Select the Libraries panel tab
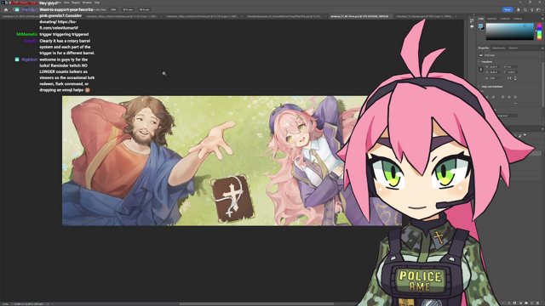Image resolution: width=545 pixels, height=306 pixels. pyautogui.click(x=513, y=48)
